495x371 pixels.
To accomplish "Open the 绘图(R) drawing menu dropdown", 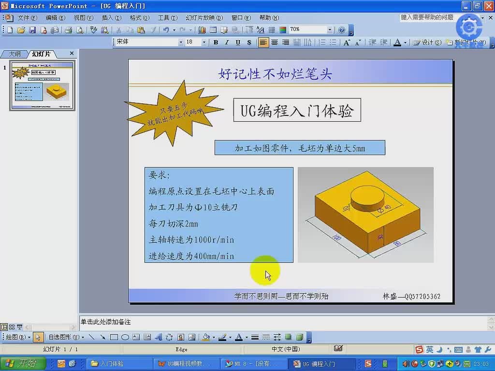I will [18, 337].
